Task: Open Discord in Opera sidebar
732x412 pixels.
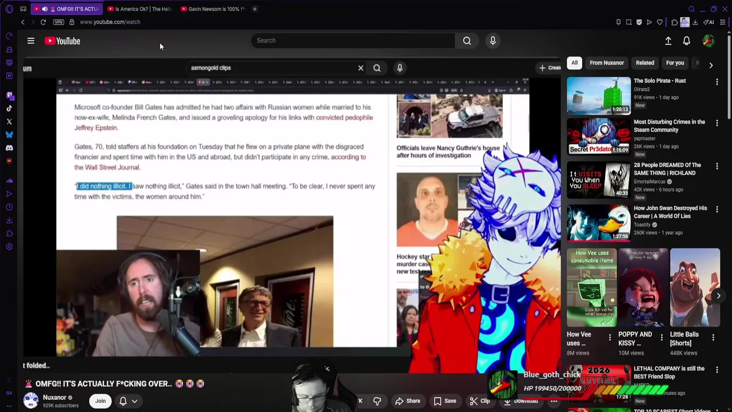Action: (x=9, y=148)
